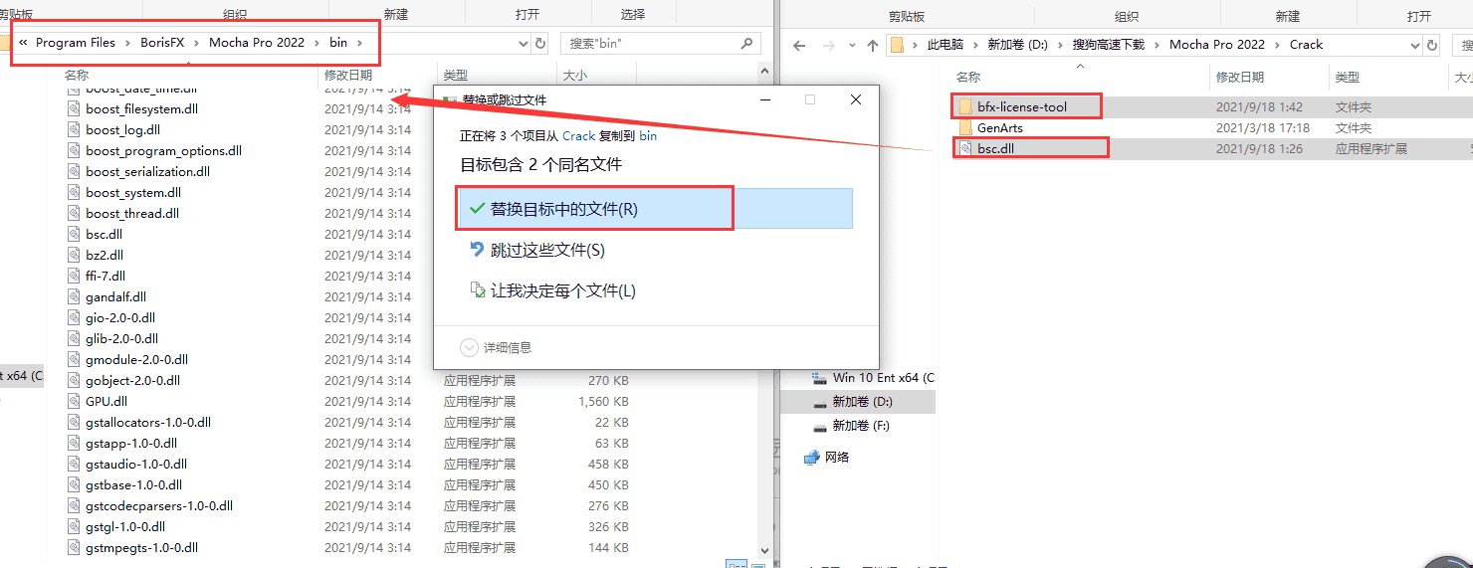Select bz2.dll file

104,256
